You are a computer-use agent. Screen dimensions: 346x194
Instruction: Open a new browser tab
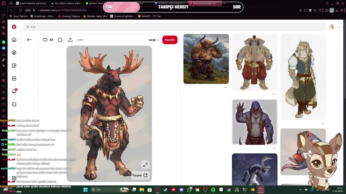click(x=224, y=3)
